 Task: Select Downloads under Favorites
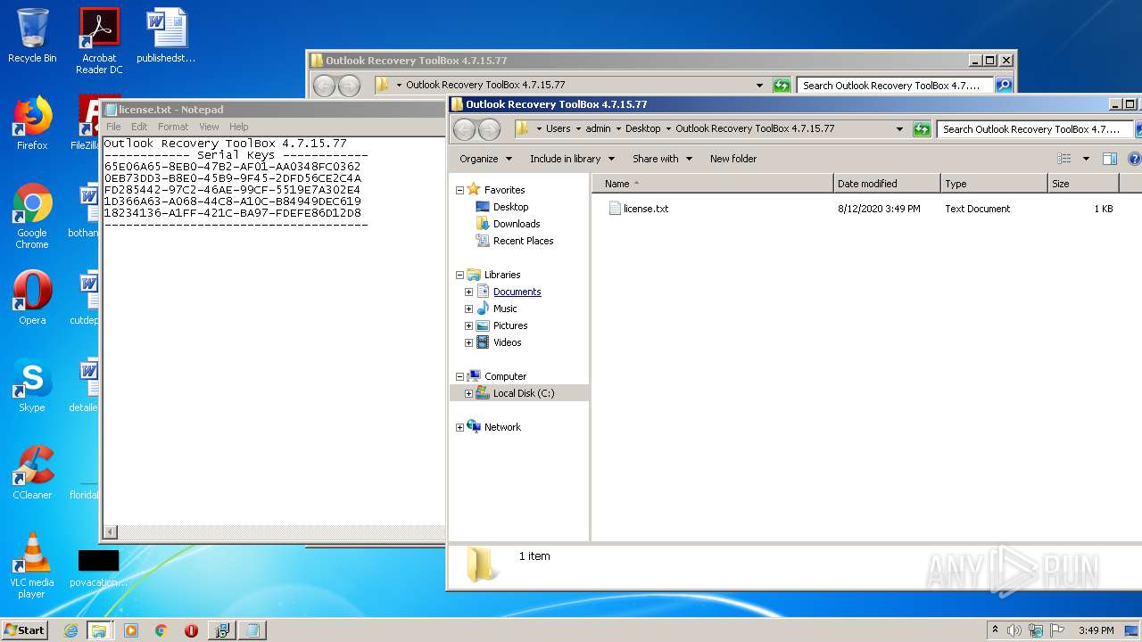tap(517, 224)
